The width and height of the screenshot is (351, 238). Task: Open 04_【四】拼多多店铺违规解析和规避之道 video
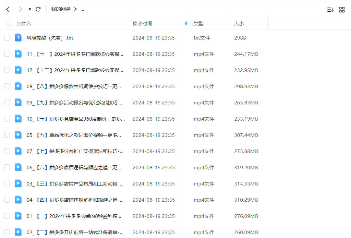coord(75,200)
